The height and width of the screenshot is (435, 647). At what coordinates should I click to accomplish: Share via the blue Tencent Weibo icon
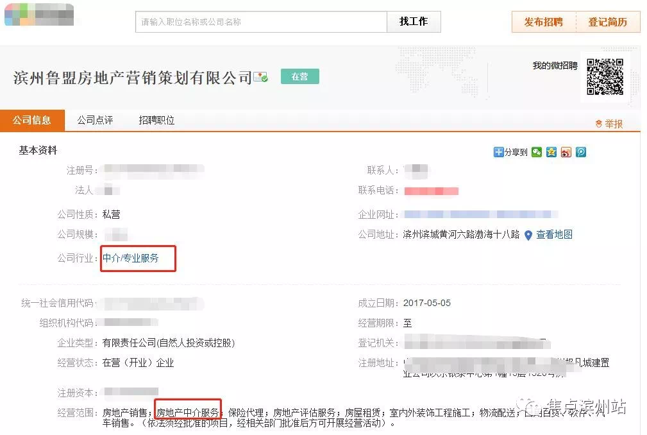pyautogui.click(x=581, y=152)
